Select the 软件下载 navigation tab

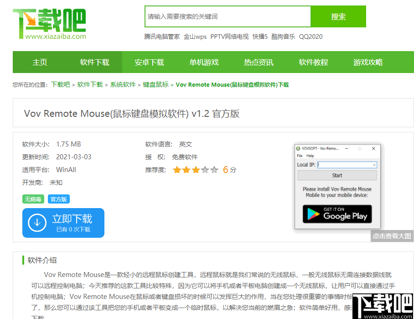tap(94, 62)
